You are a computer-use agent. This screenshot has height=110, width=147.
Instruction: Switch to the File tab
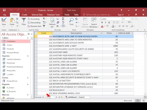pyautogui.click(x=5, y=15)
